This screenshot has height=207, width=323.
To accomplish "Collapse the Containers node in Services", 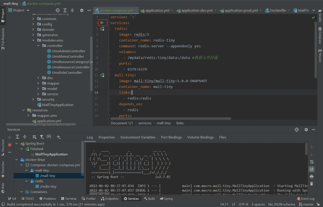I will pos(22,192).
